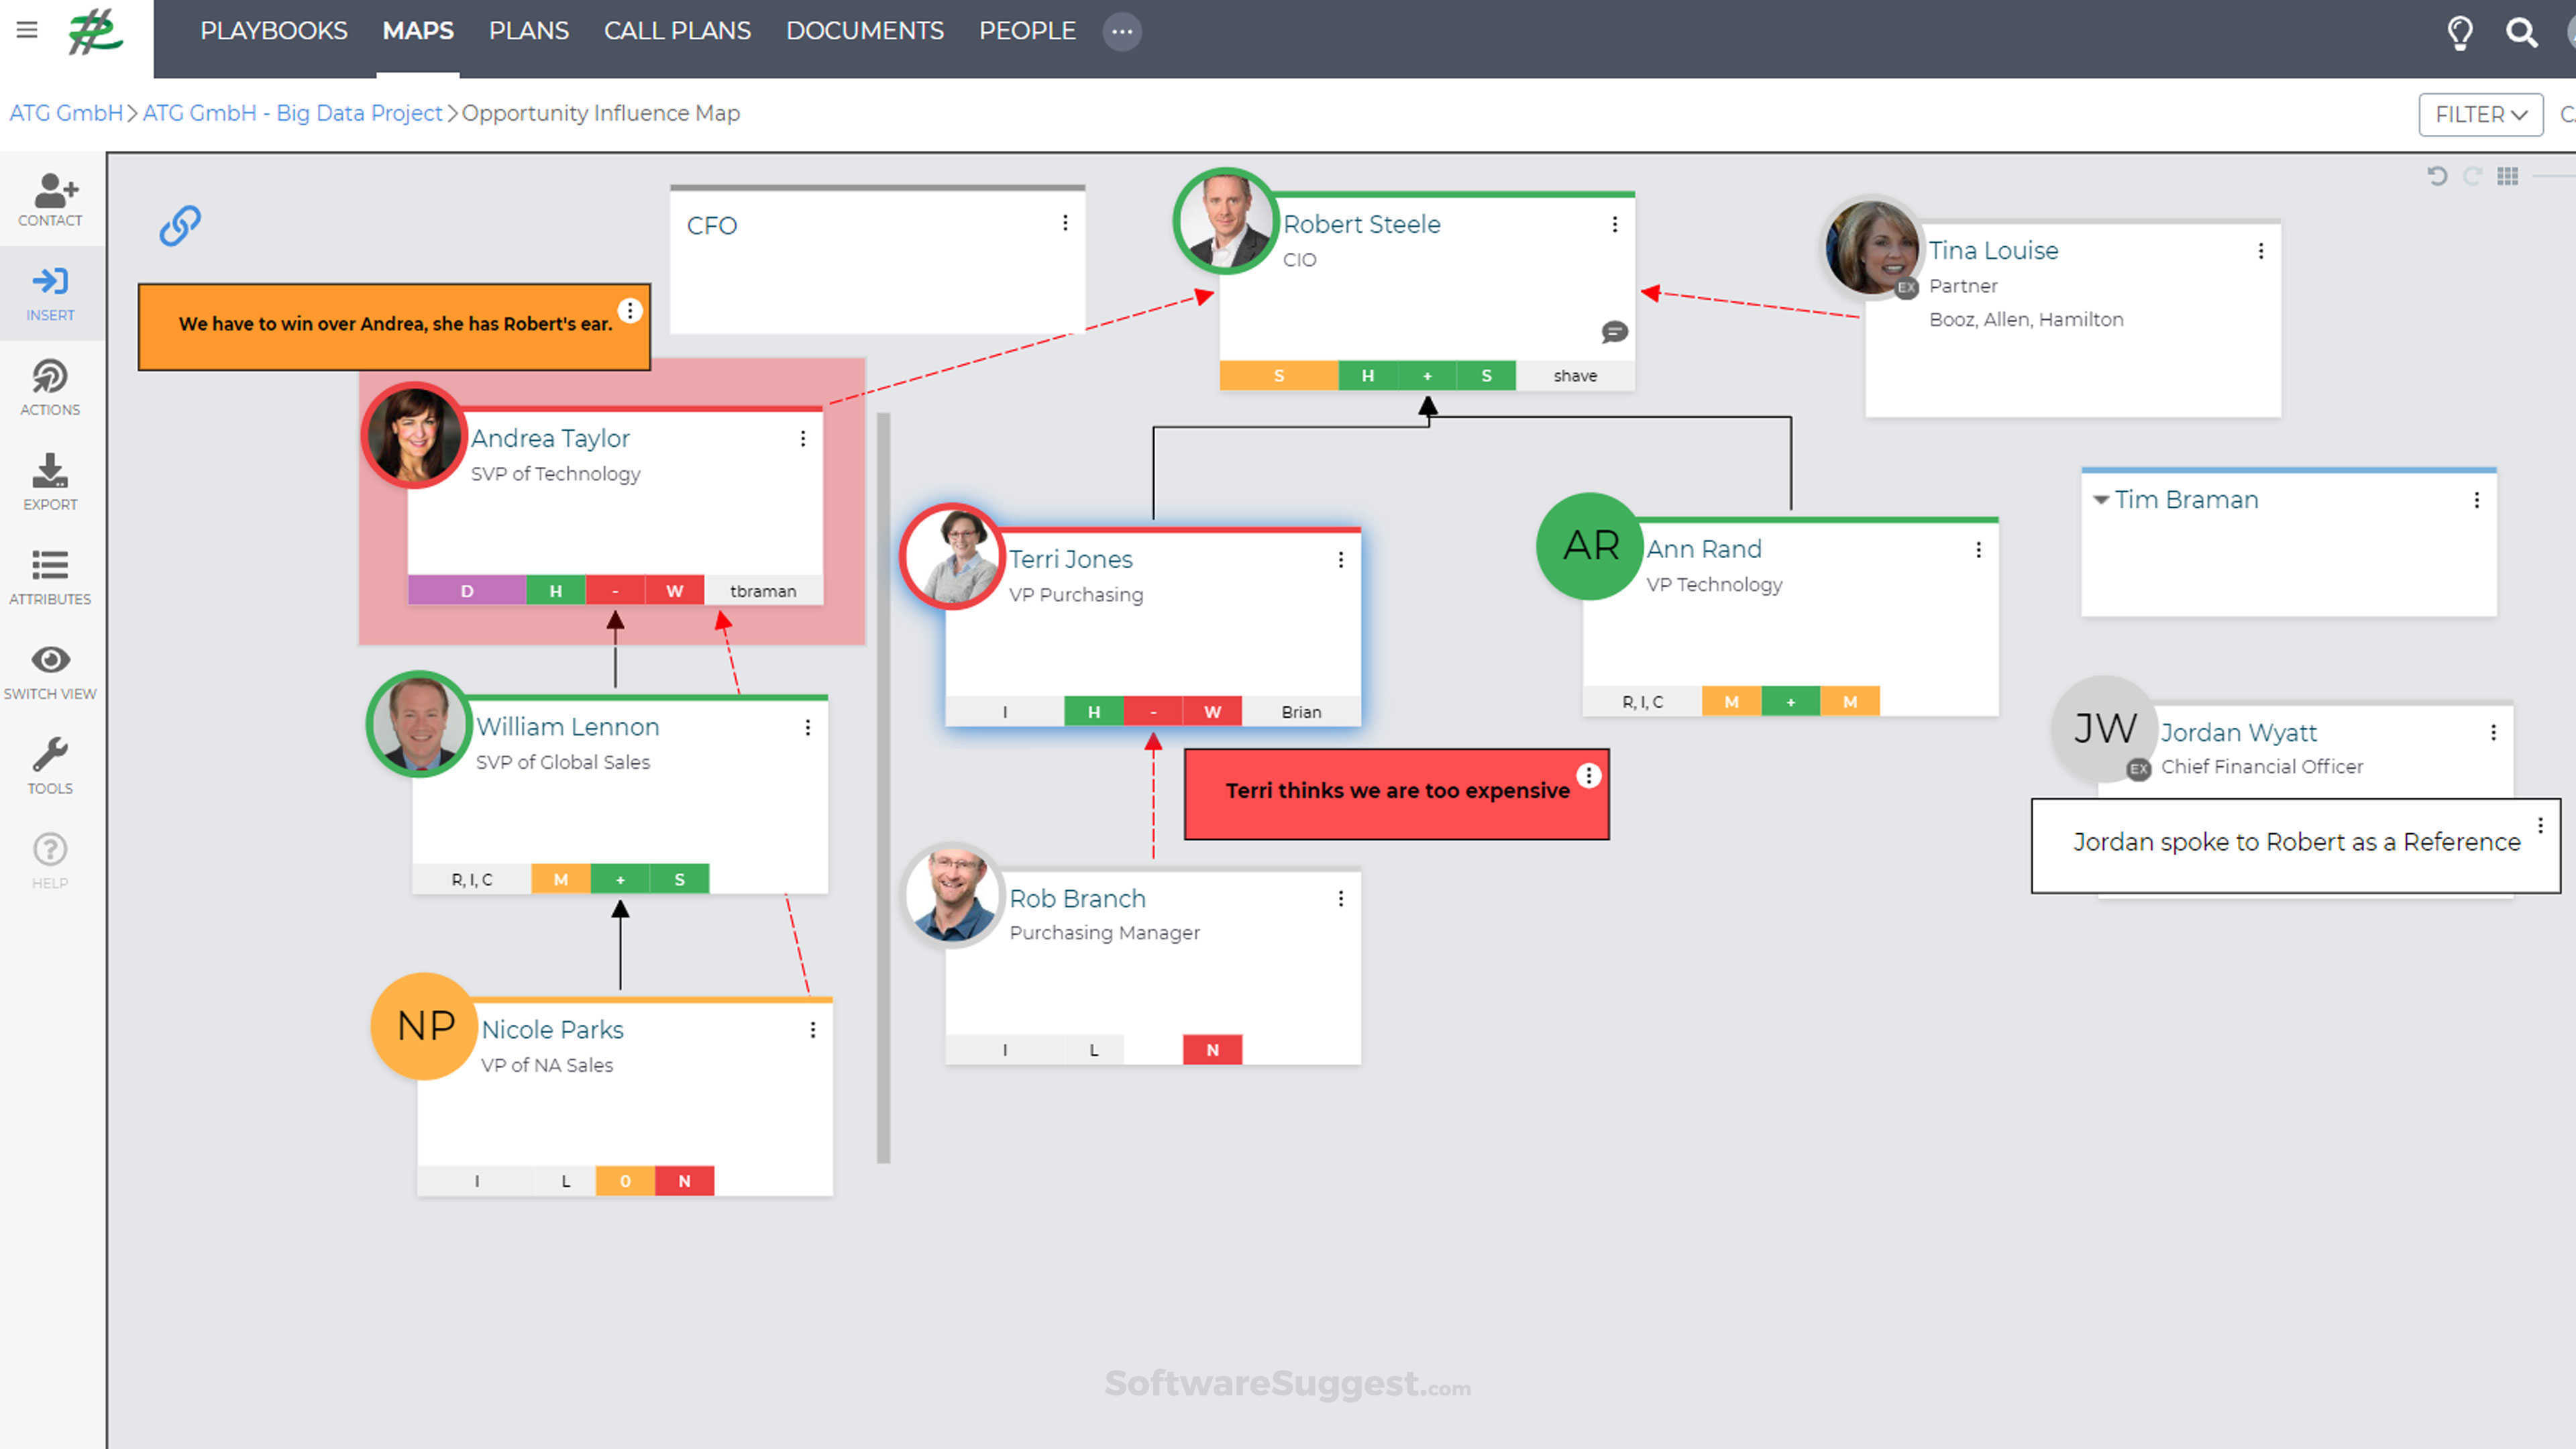Open the FILTER dropdown
Screen dimensions: 2576x1449
[x=2480, y=114]
